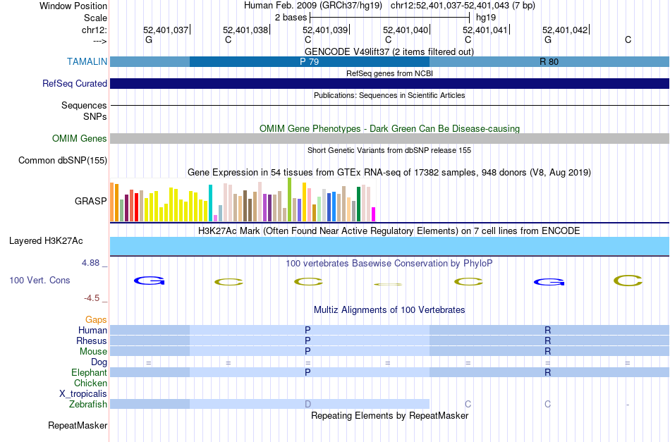Open the H3K27Ac Mark ENCODE track title
The width and height of the screenshot is (670, 442).
[x=389, y=231]
